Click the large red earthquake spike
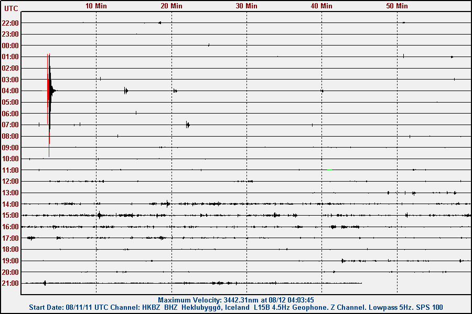 click(x=49, y=105)
